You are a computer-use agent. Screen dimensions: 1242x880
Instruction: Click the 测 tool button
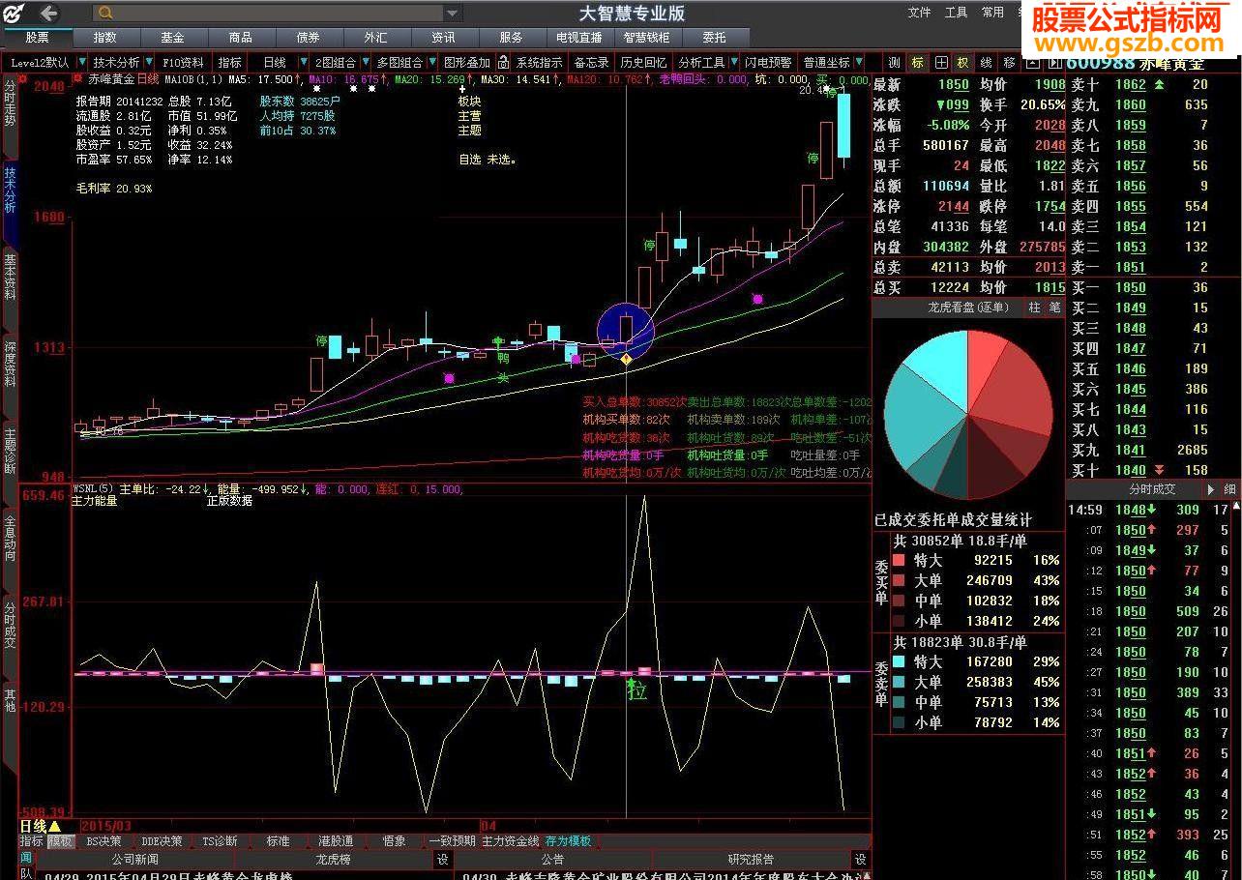895,63
